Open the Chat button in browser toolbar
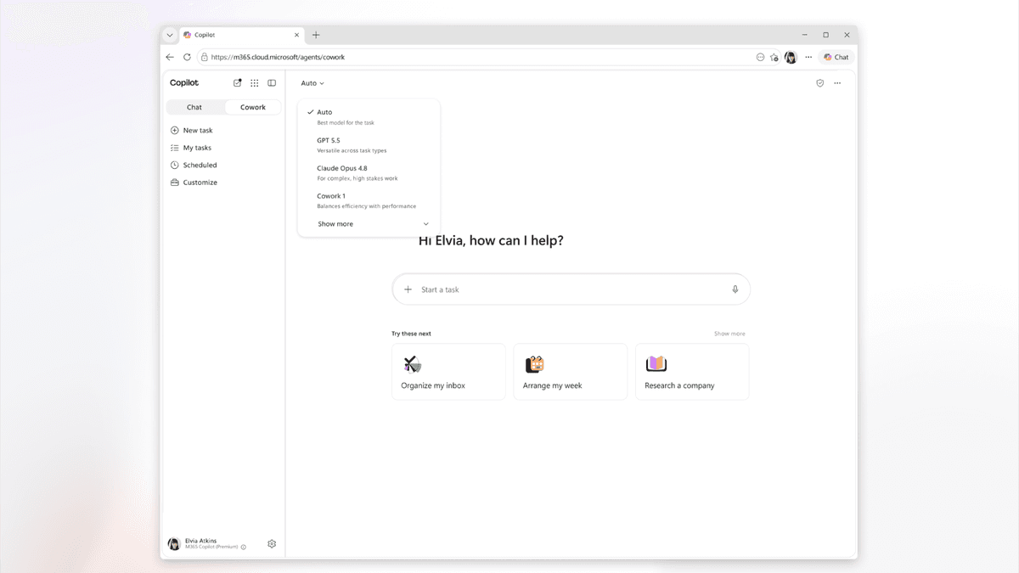The image size is (1019, 573). click(x=836, y=57)
